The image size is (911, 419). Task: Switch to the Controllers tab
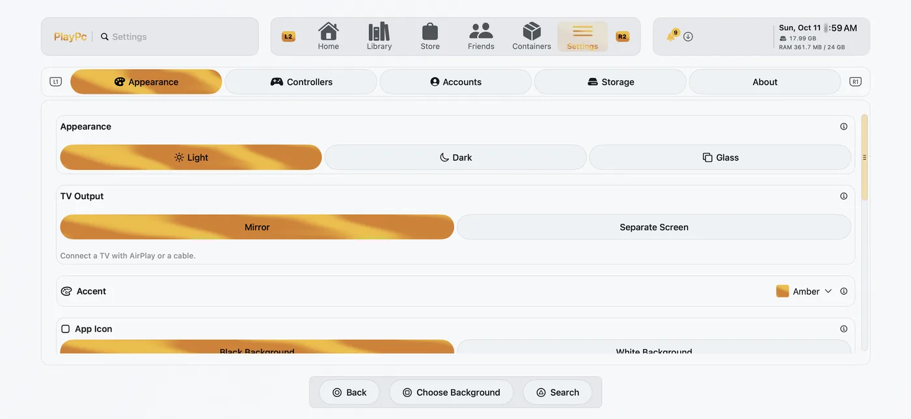click(x=301, y=82)
